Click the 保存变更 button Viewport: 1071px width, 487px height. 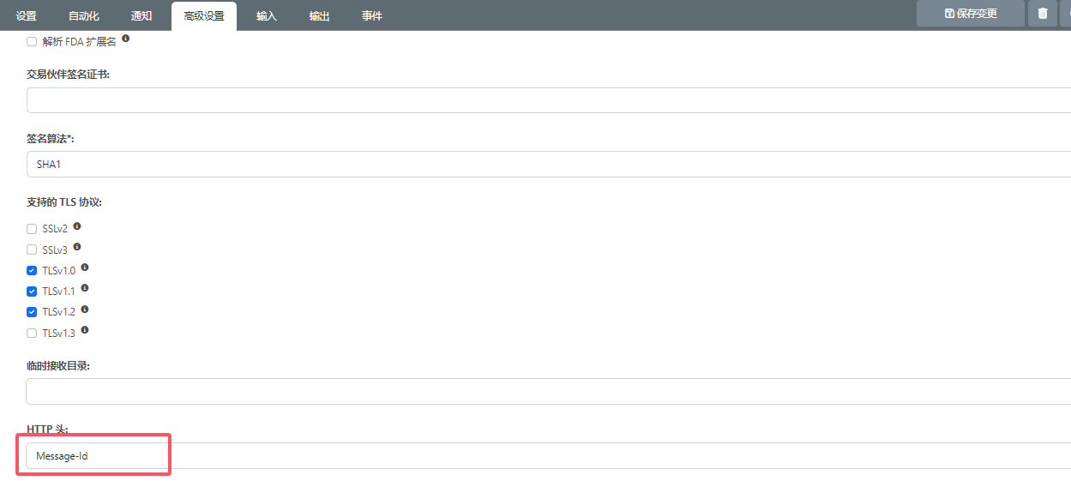970,14
